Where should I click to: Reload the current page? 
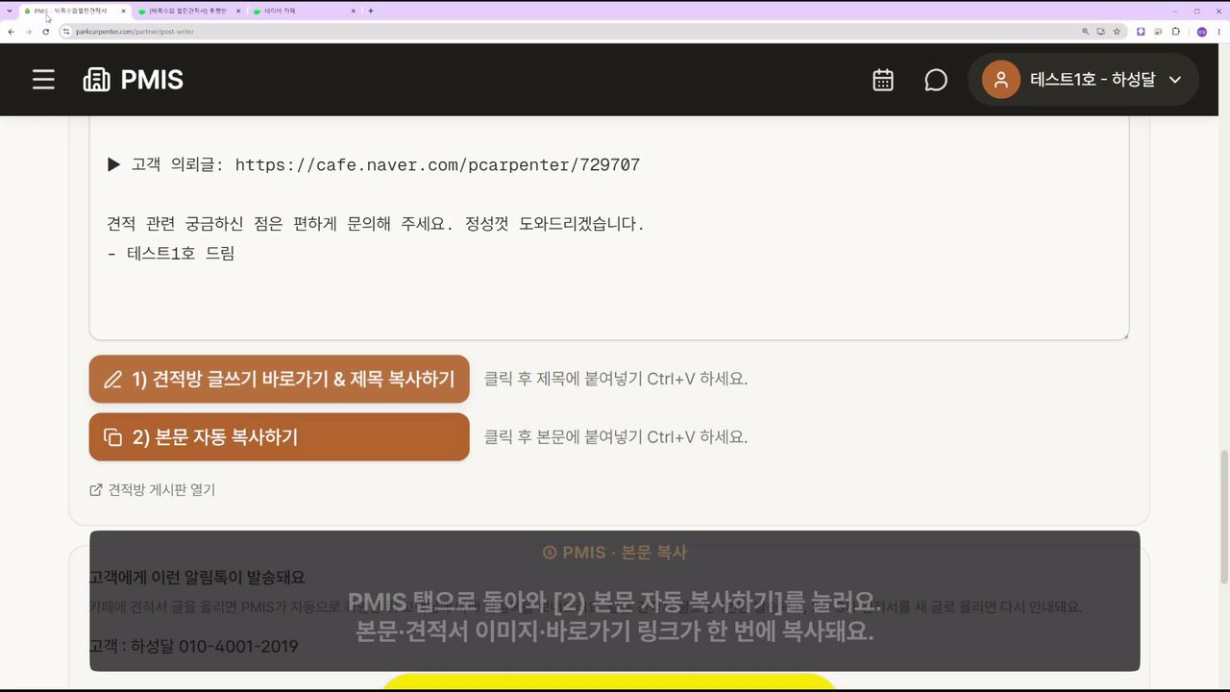click(45, 32)
